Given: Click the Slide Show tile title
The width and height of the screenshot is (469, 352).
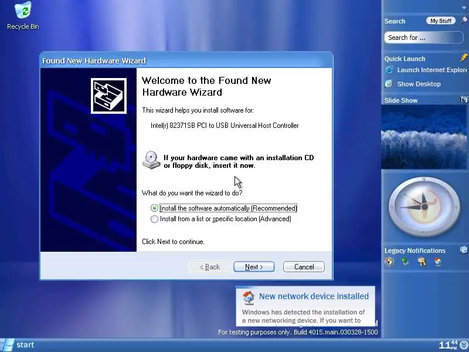Looking at the screenshot, I should point(401,100).
